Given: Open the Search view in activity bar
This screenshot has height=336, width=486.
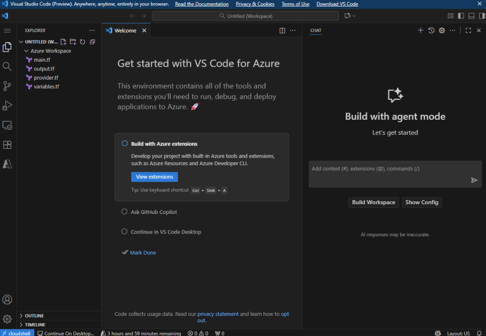Looking at the screenshot, I should (7, 67).
